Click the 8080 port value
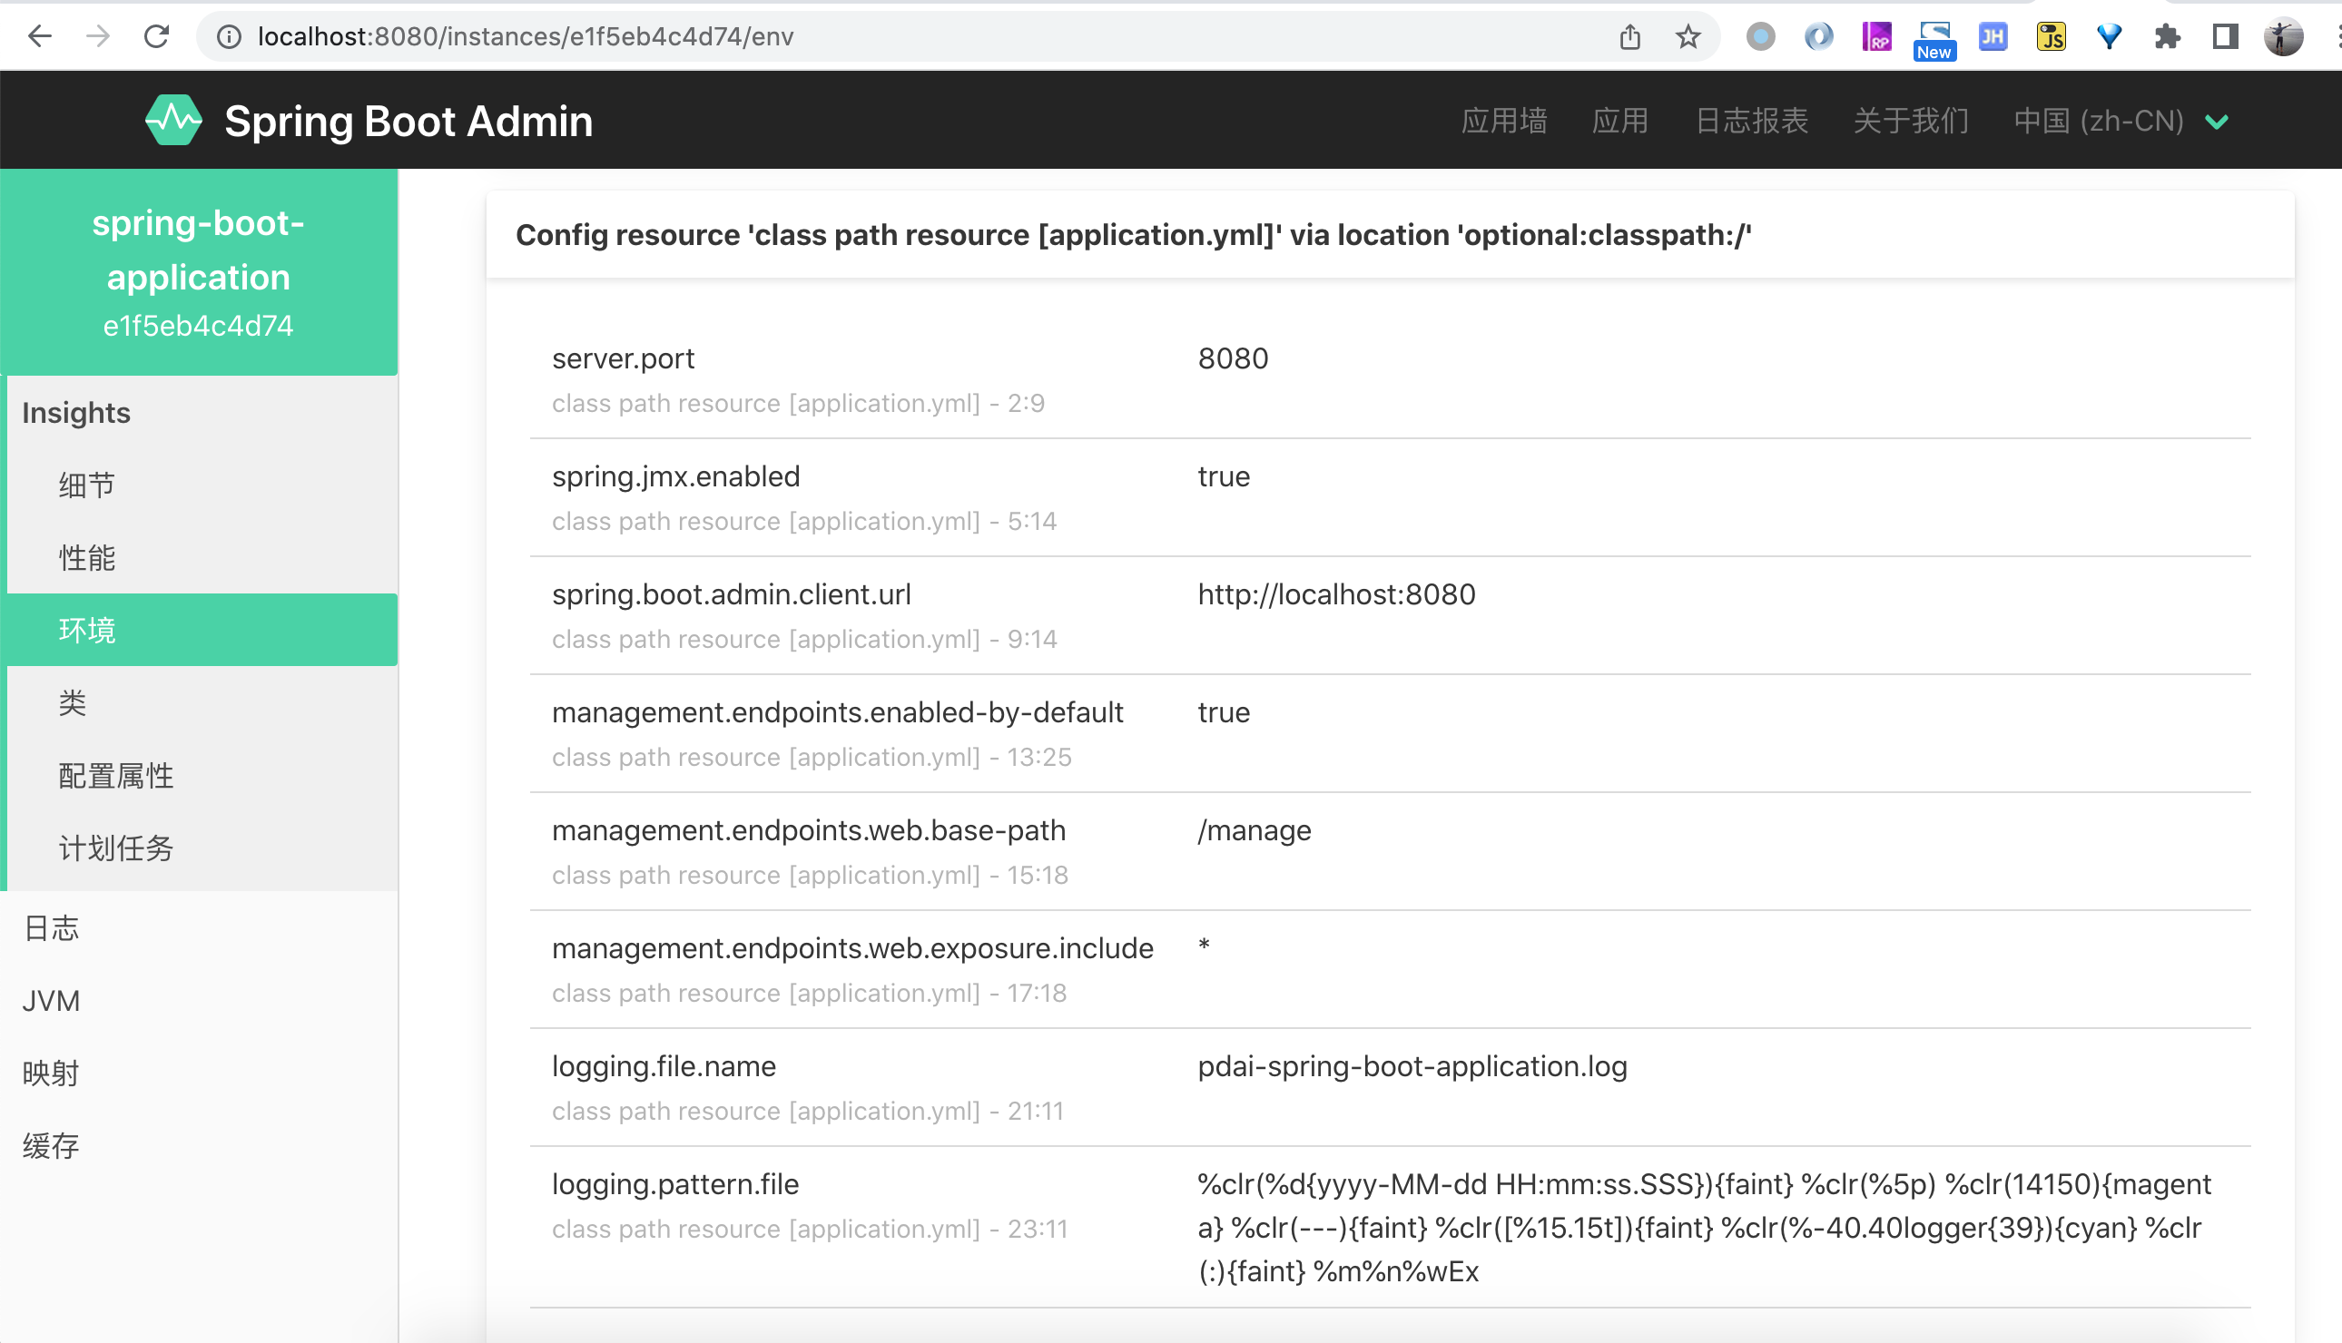 click(1234, 358)
